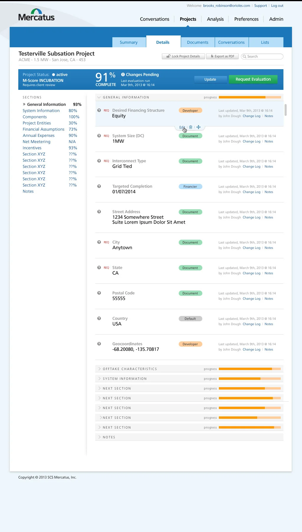Viewport: 302px width, 532px height.
Task: Click Request Evaluation button
Action: pos(253,79)
